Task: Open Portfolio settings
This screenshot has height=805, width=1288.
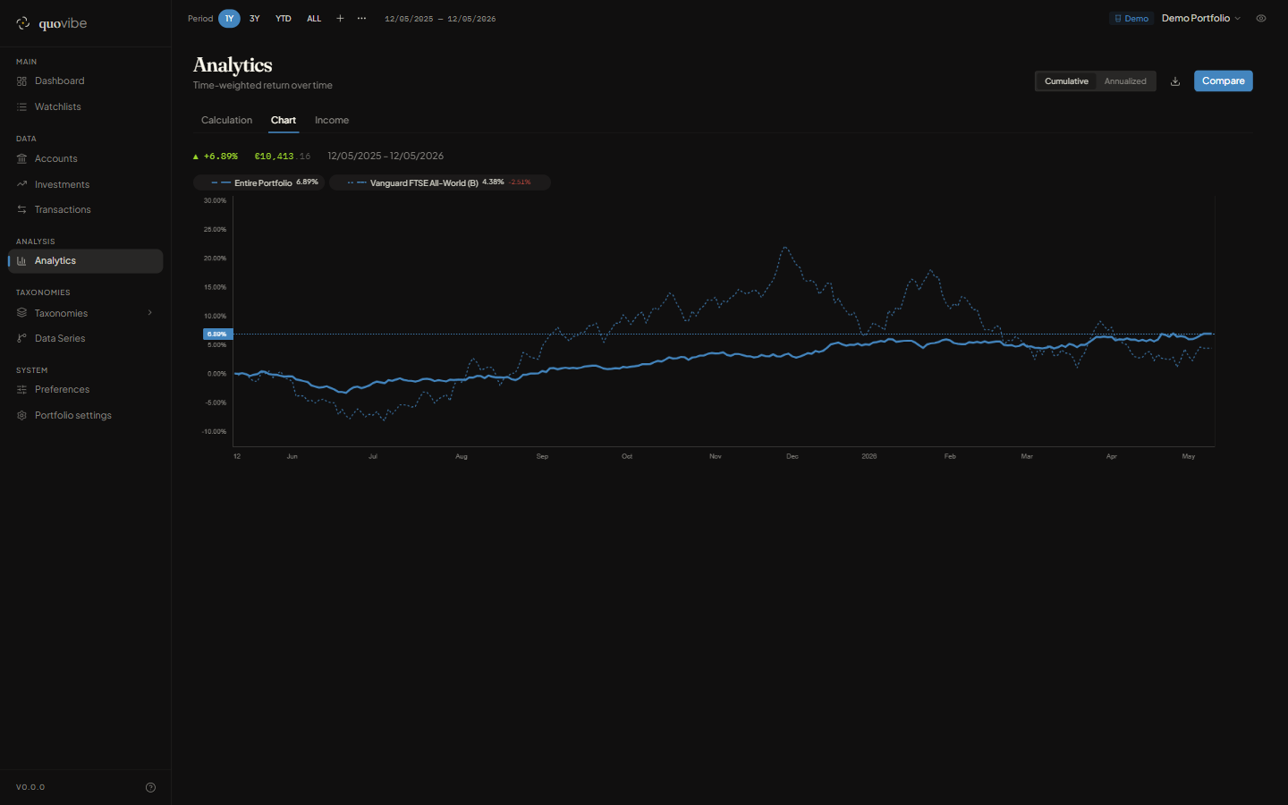Action: point(85,416)
